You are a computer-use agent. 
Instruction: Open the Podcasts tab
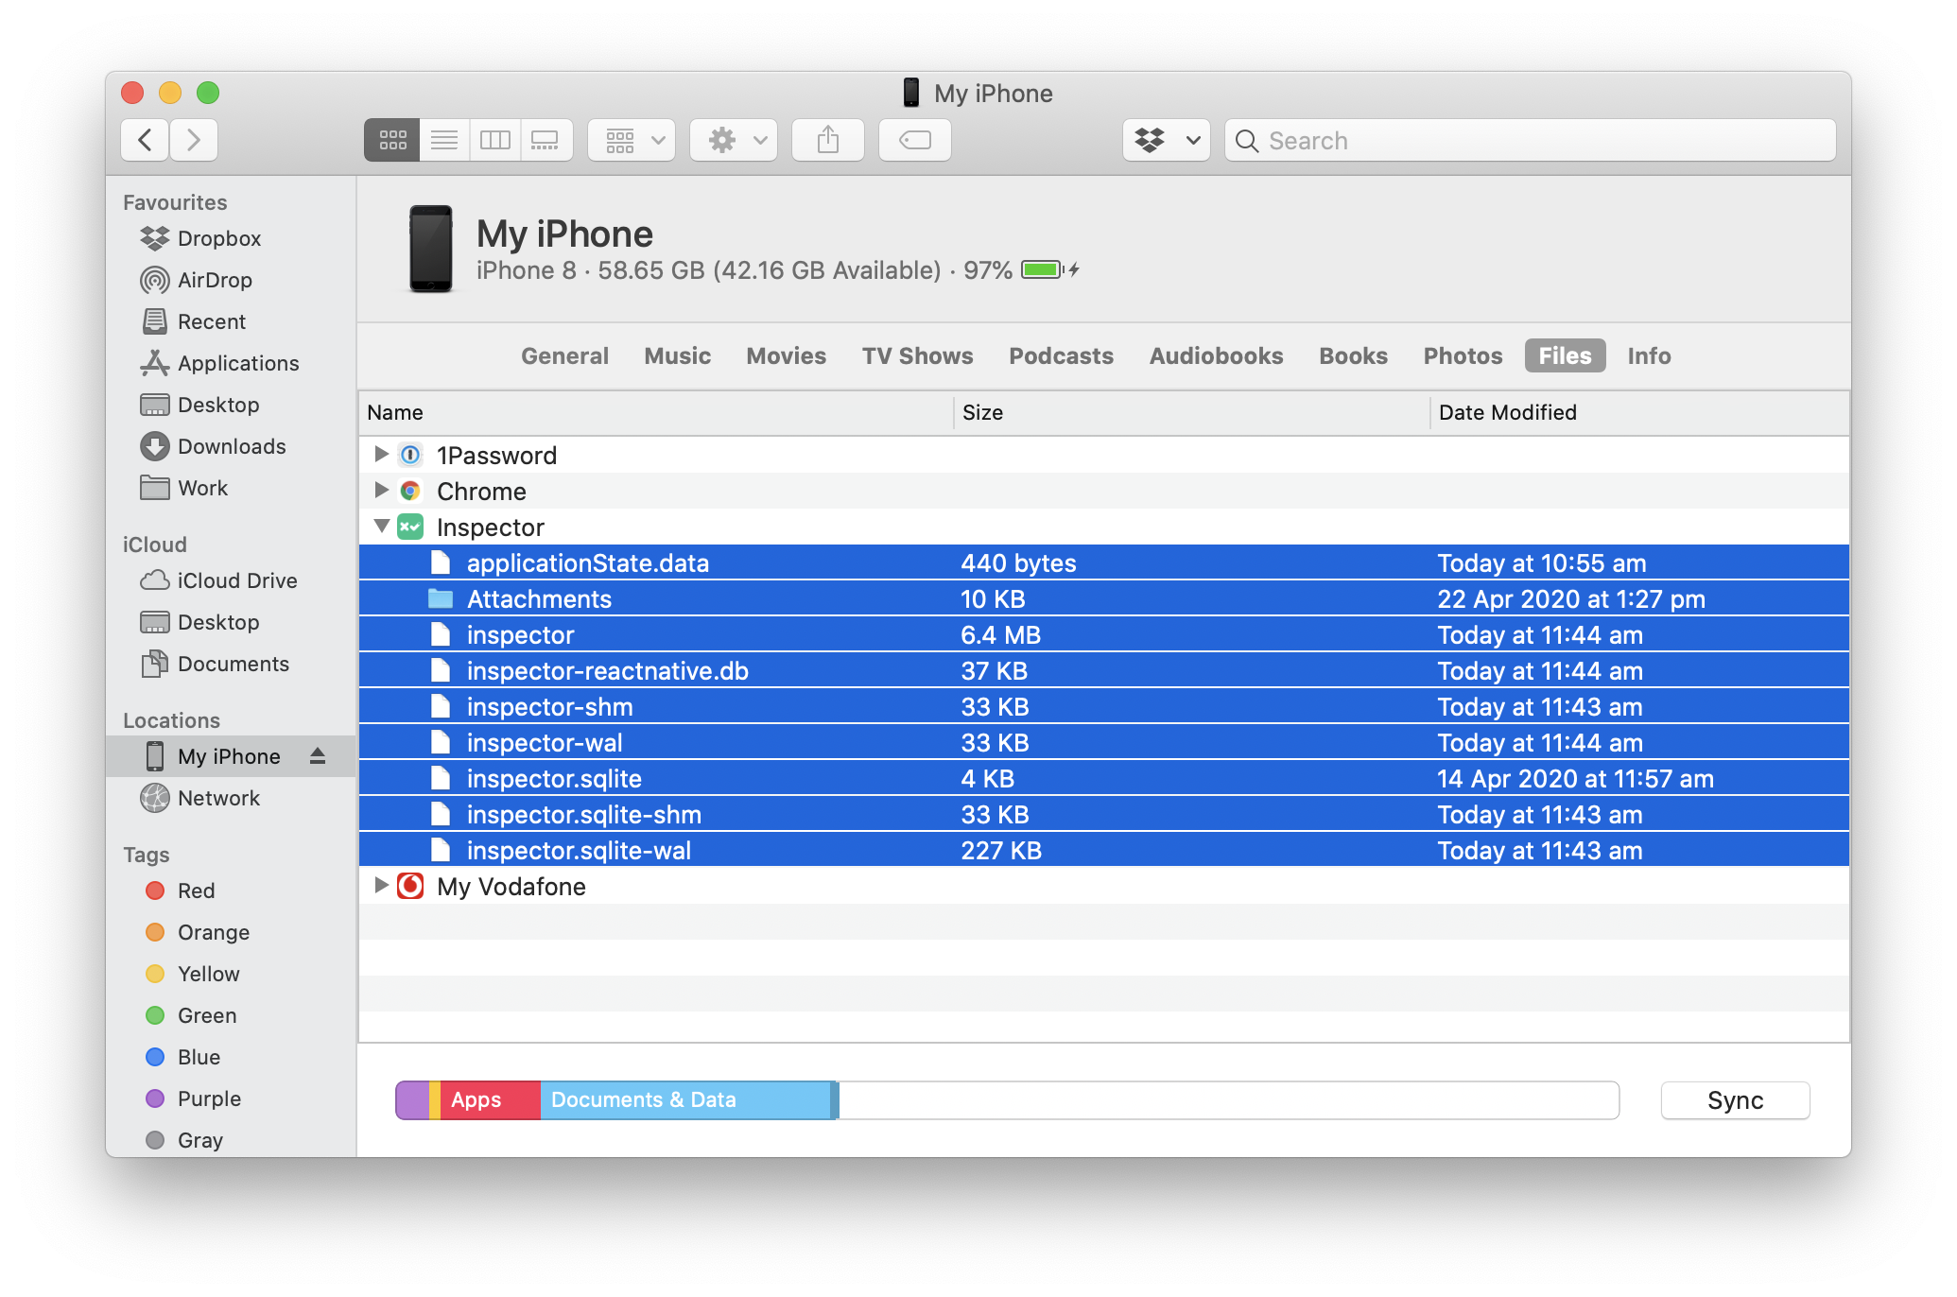pos(1061,355)
